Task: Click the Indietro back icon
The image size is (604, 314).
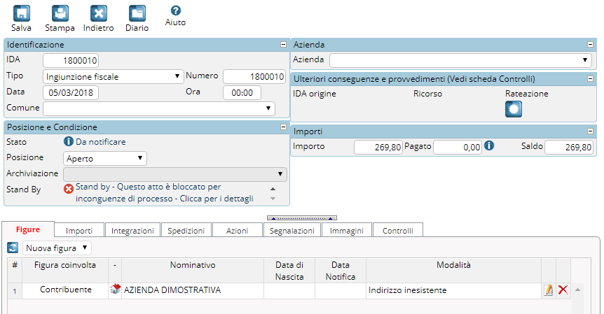Action: point(99,13)
